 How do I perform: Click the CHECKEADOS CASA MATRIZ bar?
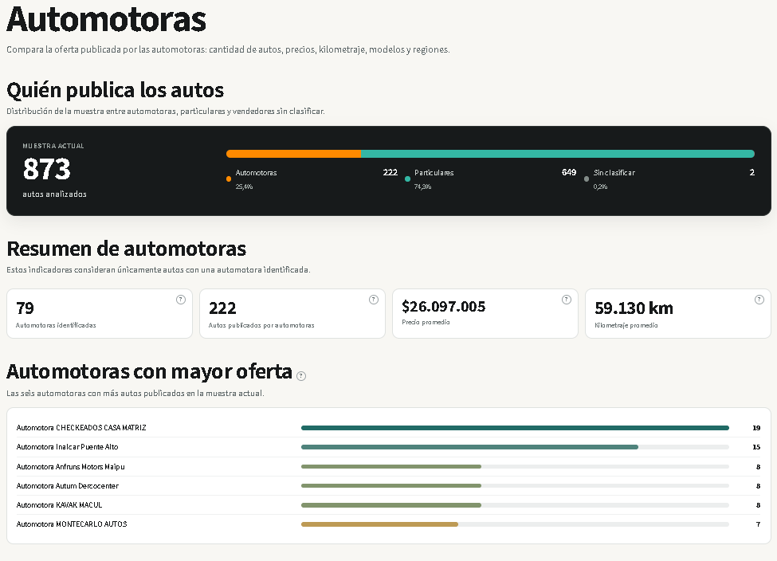click(515, 428)
